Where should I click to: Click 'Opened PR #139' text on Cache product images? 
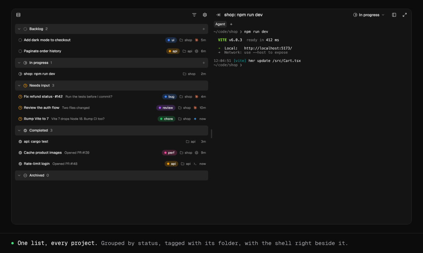[77, 153]
